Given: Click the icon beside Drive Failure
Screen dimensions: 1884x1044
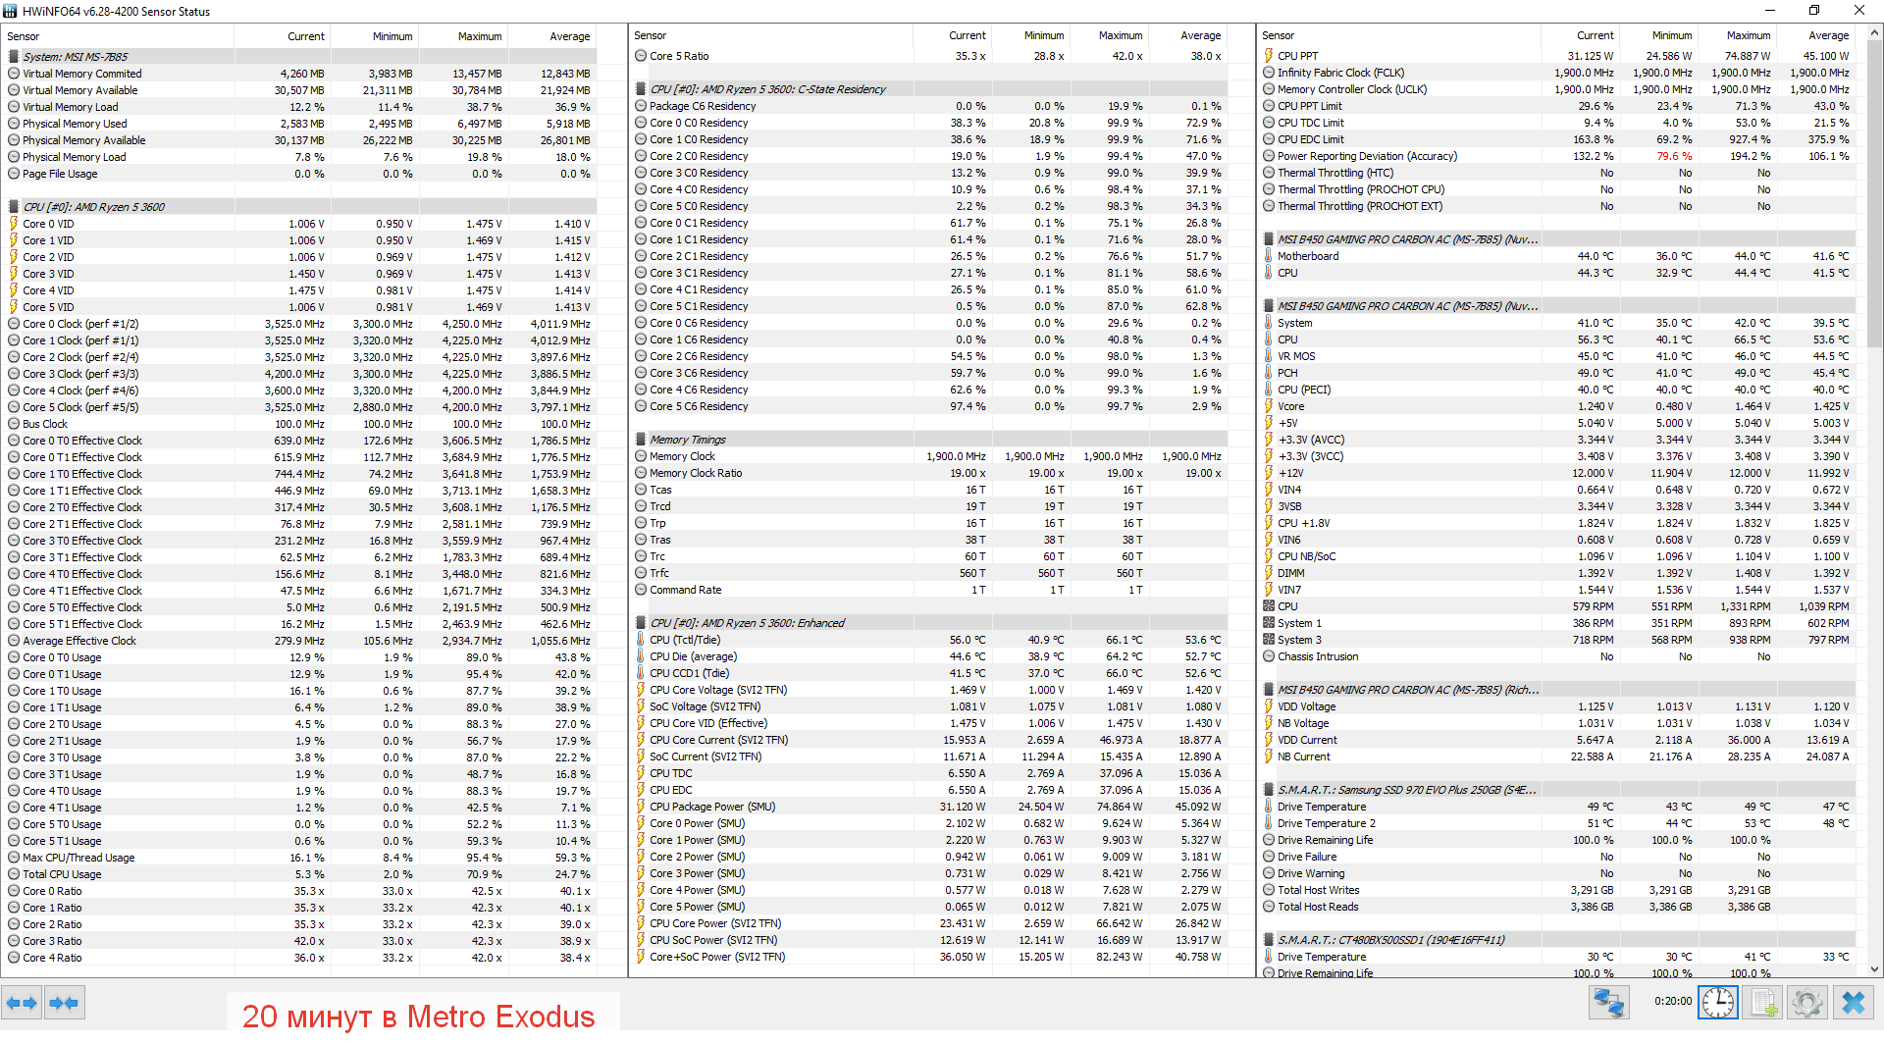Looking at the screenshot, I should [x=1269, y=857].
